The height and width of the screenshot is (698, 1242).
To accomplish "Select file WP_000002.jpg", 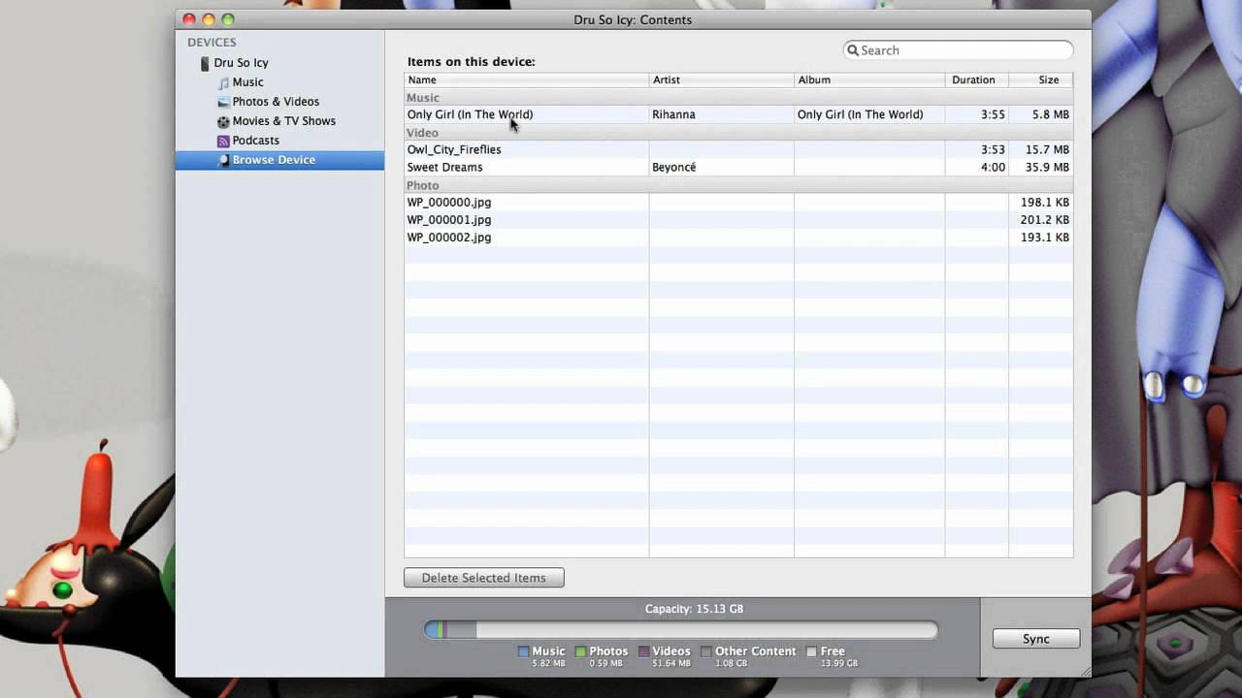I will tap(449, 238).
